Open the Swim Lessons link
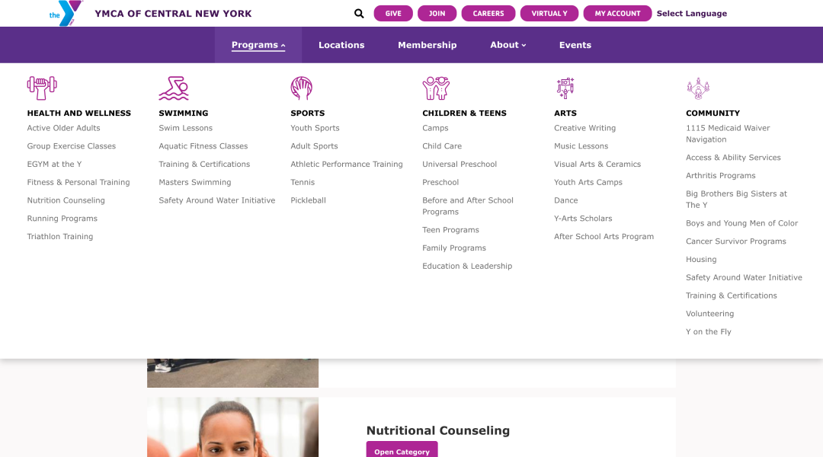The height and width of the screenshot is (457, 823). (185, 128)
